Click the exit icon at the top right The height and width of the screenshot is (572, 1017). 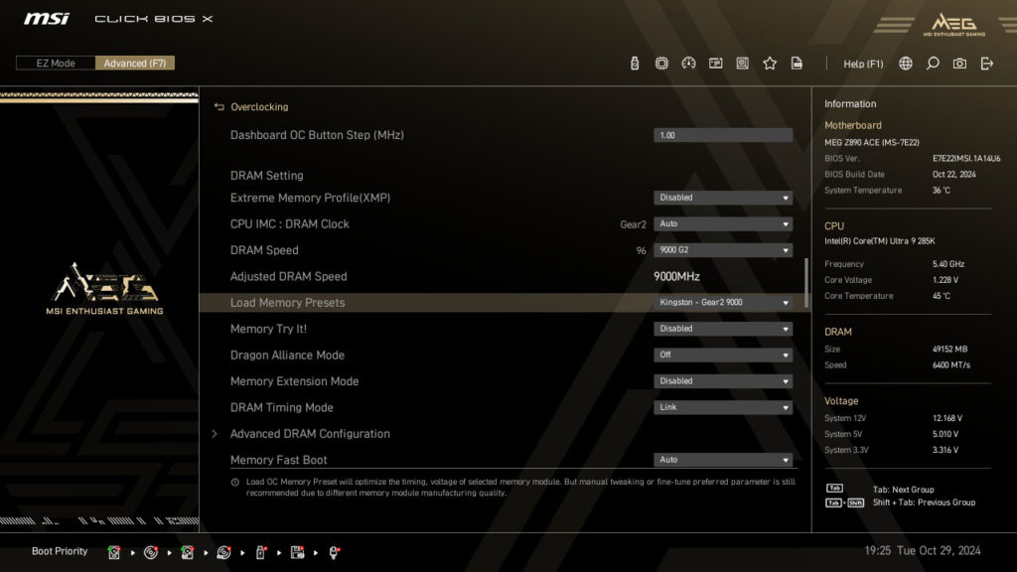pyautogui.click(x=987, y=63)
